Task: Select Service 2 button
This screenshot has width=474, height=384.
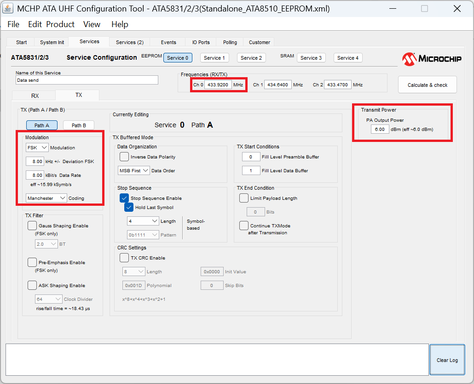Action: pyautogui.click(x=251, y=57)
